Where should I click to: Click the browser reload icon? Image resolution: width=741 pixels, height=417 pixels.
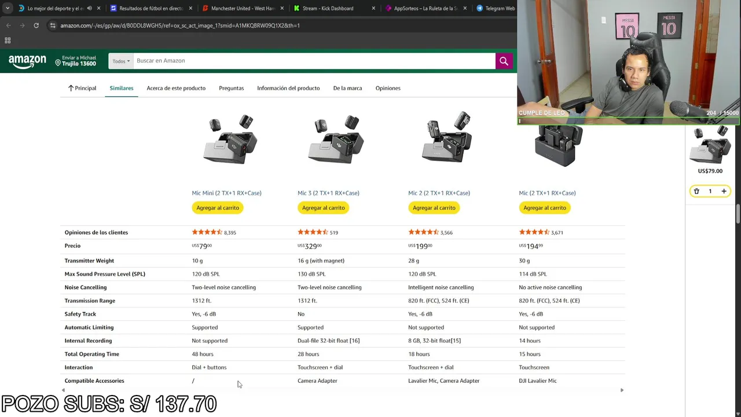[36, 25]
